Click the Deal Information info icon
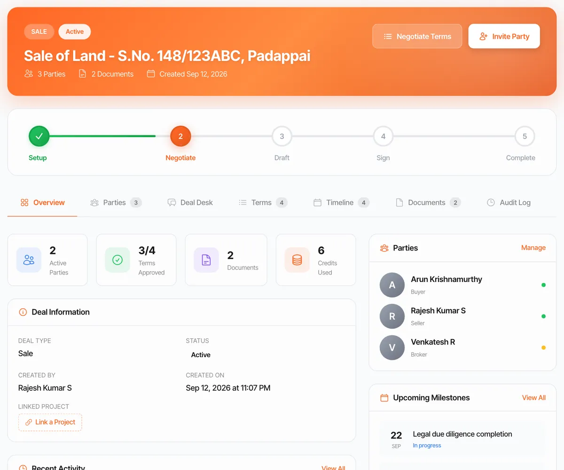The width and height of the screenshot is (564, 470). click(23, 312)
